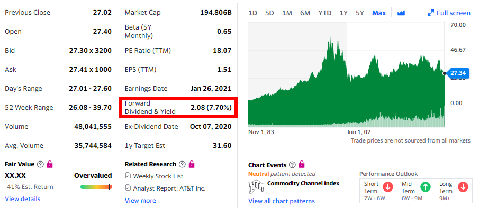Click the Chart Events lock icon
Viewport: 479px width, 209px height.
pyautogui.click(x=302, y=165)
